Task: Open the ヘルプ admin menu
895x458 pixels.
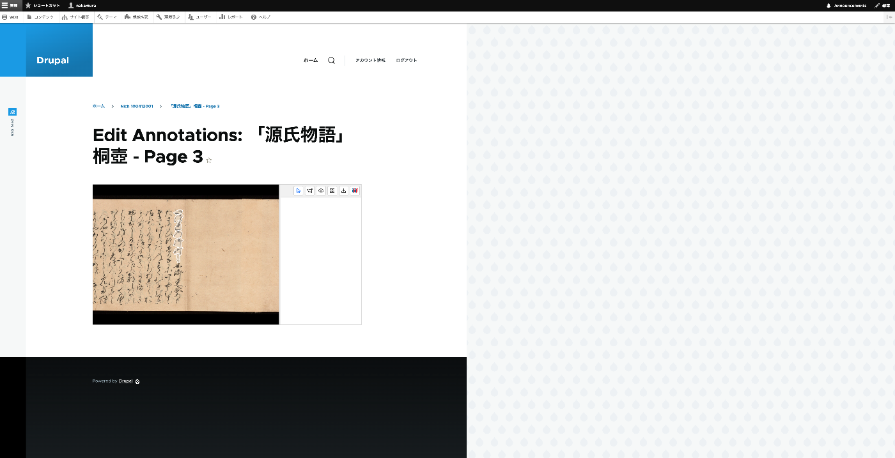Action: click(x=261, y=17)
